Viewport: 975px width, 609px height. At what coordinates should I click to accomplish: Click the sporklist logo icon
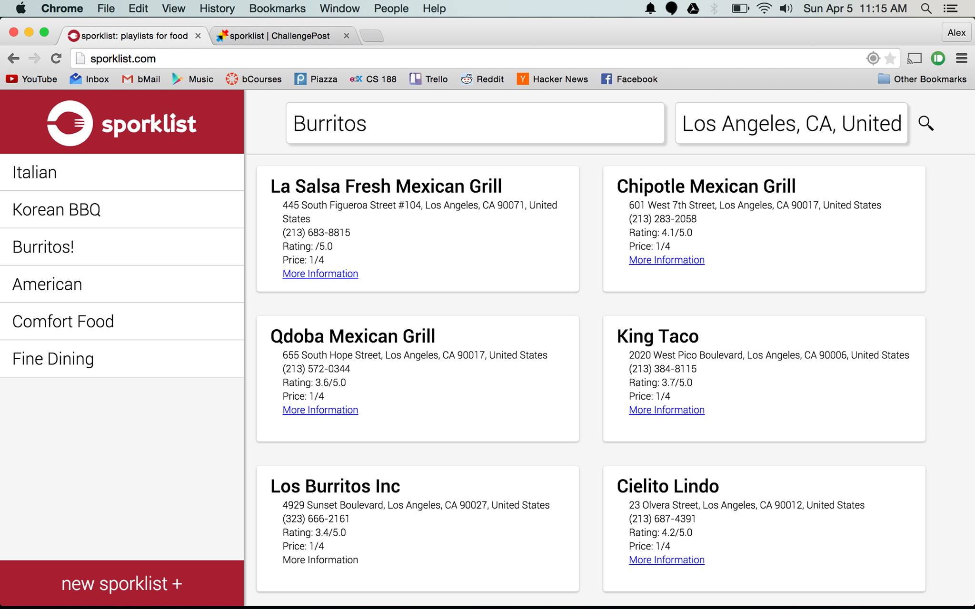coord(70,123)
